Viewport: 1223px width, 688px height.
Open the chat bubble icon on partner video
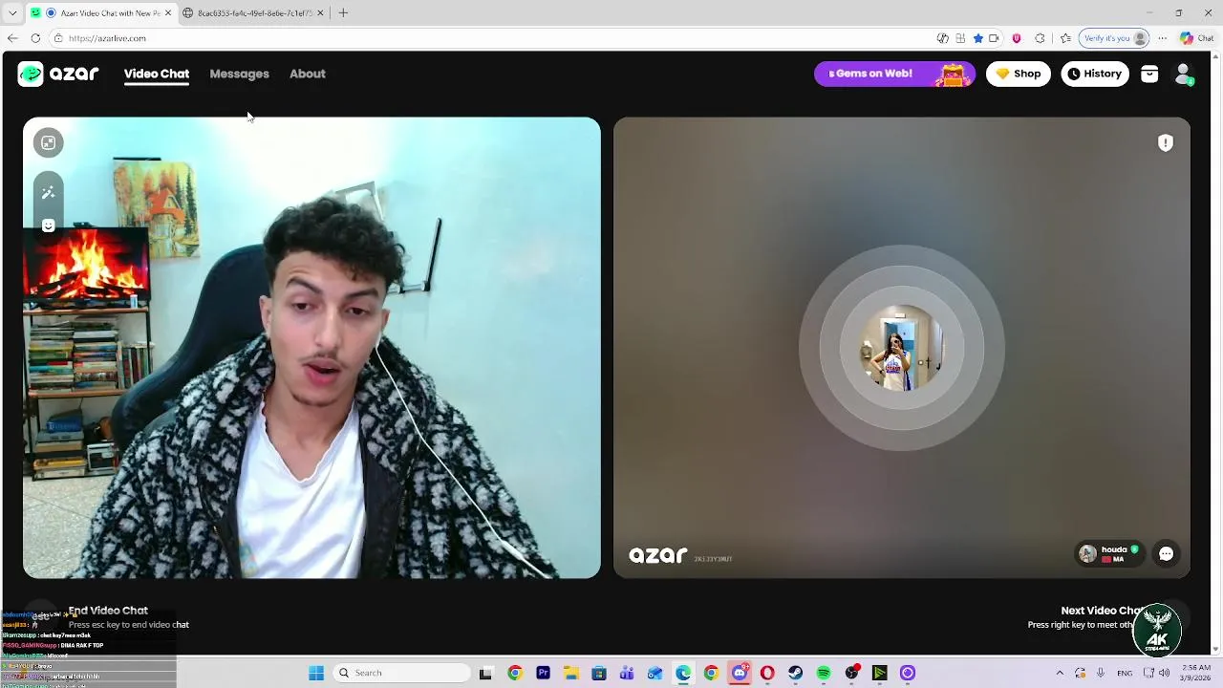tap(1166, 553)
